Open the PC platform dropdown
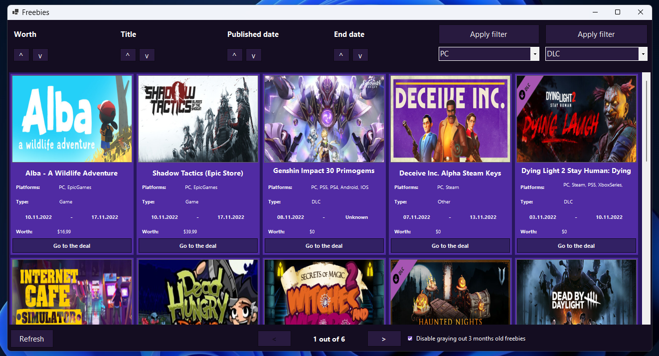659x356 pixels. tap(535, 54)
